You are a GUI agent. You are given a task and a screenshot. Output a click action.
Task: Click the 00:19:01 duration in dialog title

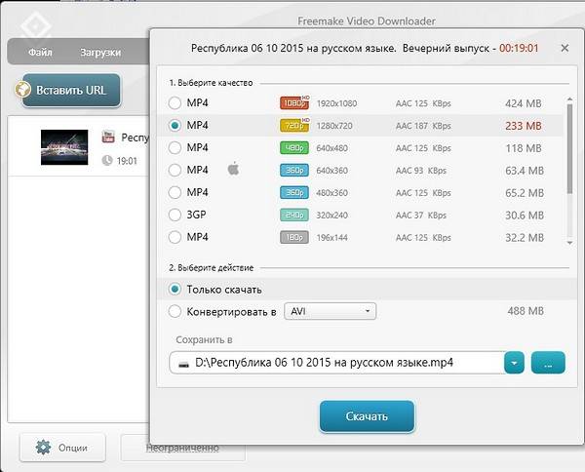(519, 48)
